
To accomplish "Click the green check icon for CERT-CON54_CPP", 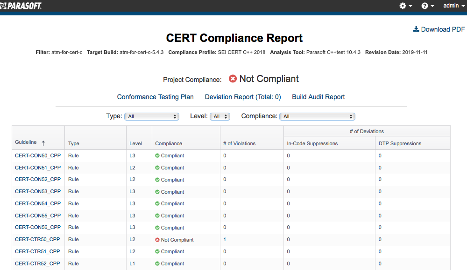I will 157,203.
